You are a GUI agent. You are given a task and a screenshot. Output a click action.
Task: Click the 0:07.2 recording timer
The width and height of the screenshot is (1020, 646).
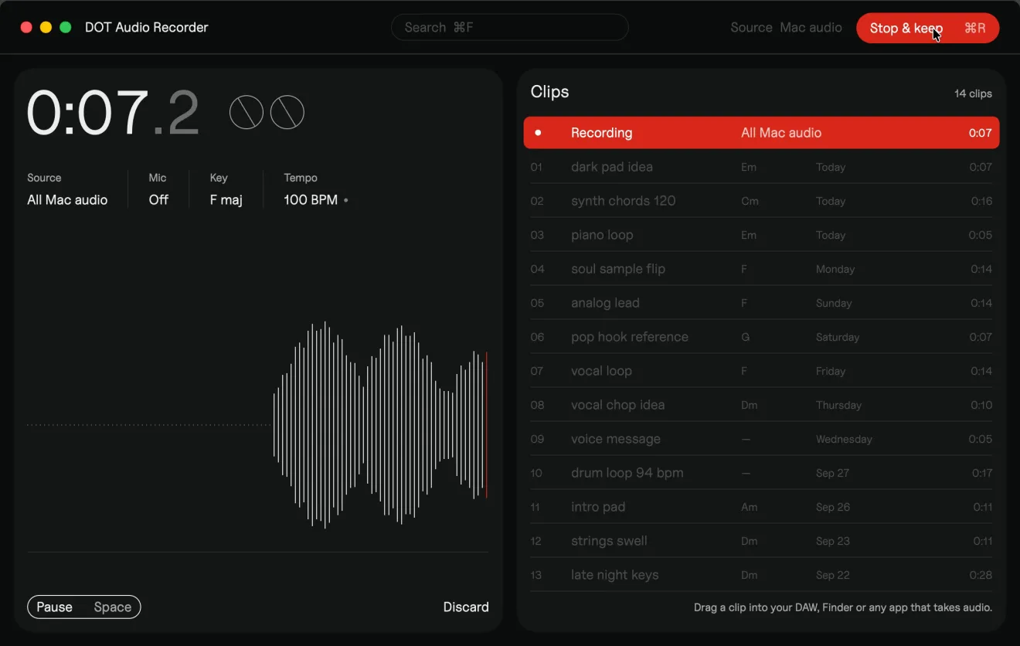(114, 114)
